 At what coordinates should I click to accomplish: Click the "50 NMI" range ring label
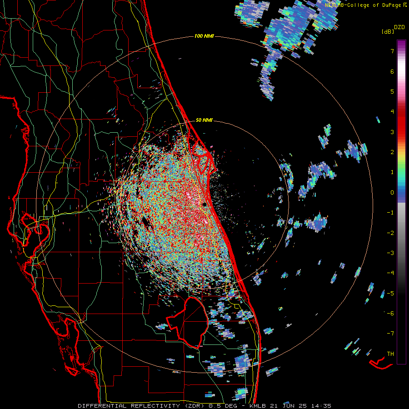[204, 120]
